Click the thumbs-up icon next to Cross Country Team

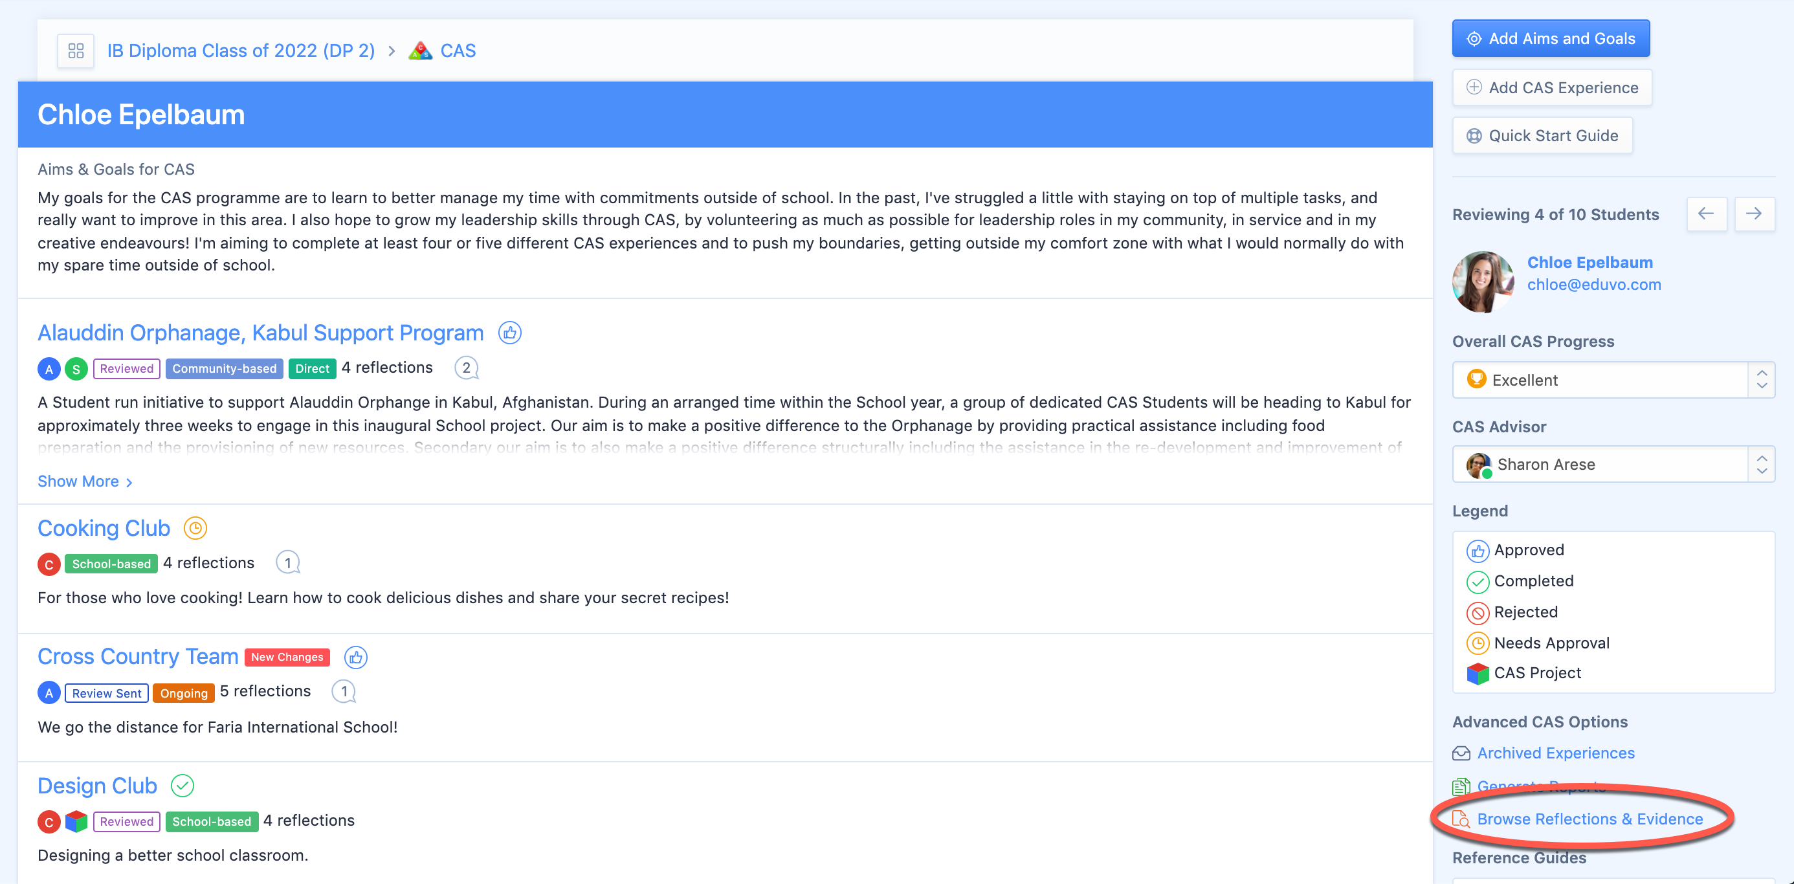pos(356,657)
